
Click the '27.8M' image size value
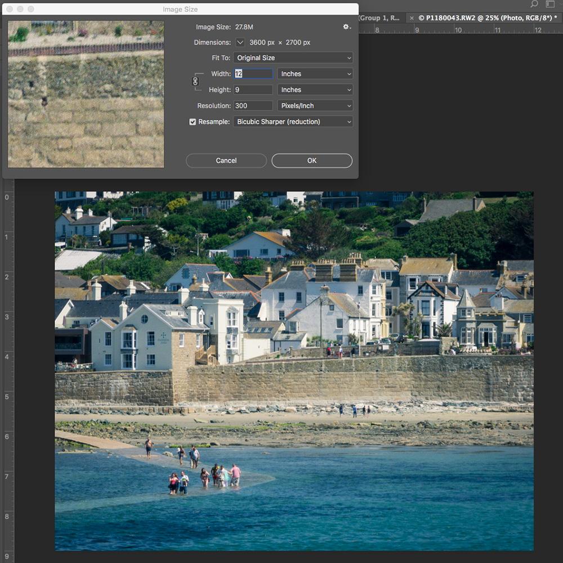244,27
